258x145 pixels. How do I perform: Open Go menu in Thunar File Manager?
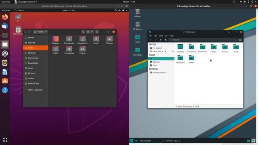point(166,36)
